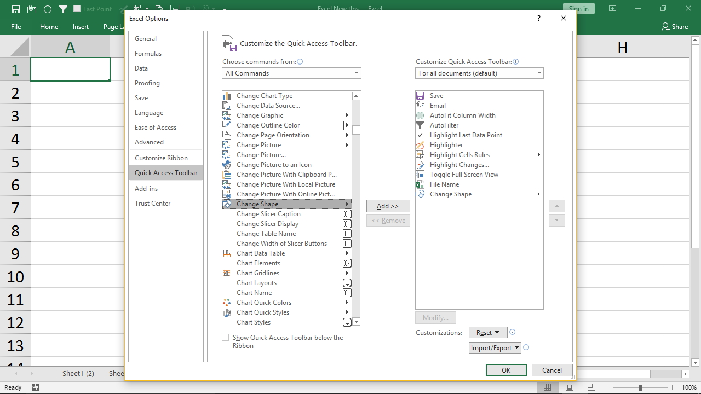Click the File Name icon in the right list
This screenshot has width=701, height=394.
point(420,184)
